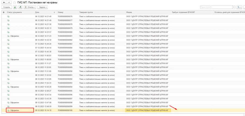Select date cell 07.12.2023 15:44:24
The height and width of the screenshot is (116, 245).
pos(43,44)
